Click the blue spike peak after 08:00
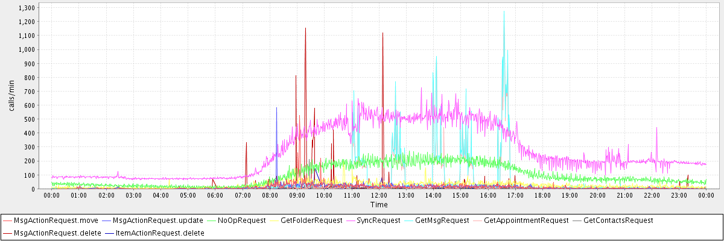This screenshot has width=724, height=241. point(276,108)
